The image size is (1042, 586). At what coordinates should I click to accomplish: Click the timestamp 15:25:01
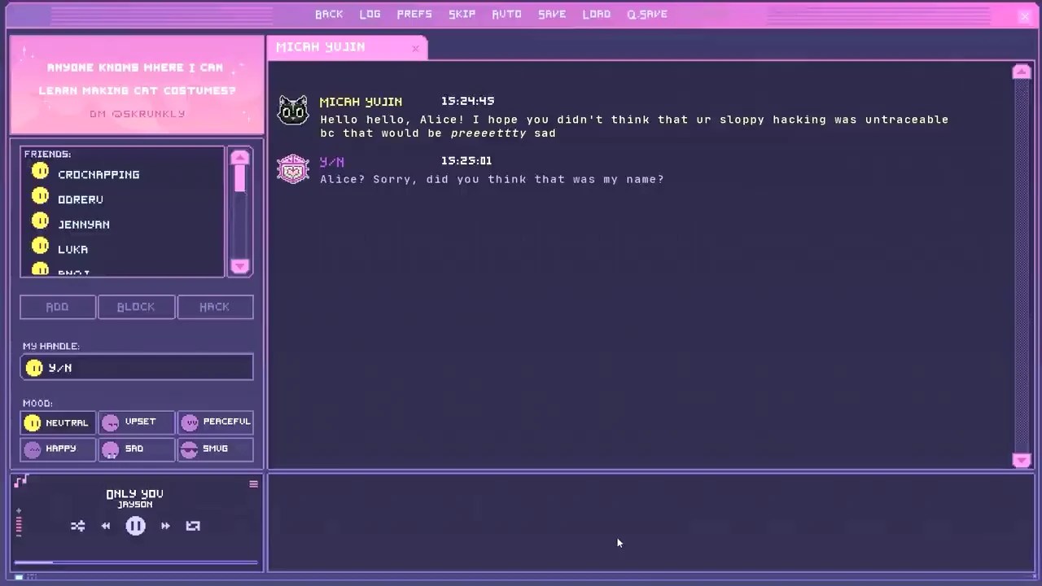pos(466,161)
